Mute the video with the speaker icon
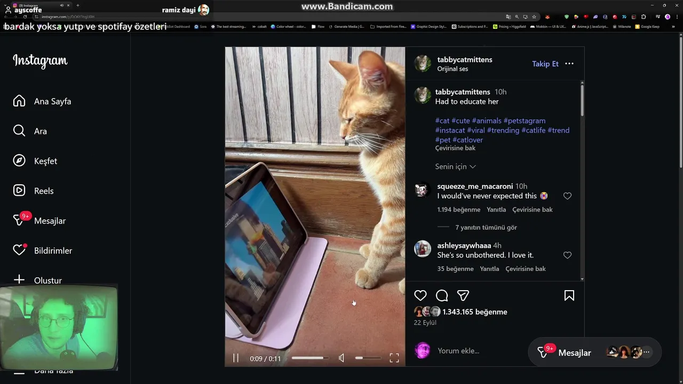This screenshot has height=384, width=683. point(341,358)
